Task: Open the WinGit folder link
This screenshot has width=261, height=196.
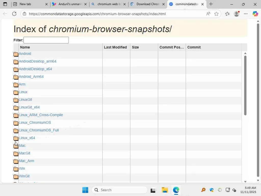Action: [x=24, y=176]
